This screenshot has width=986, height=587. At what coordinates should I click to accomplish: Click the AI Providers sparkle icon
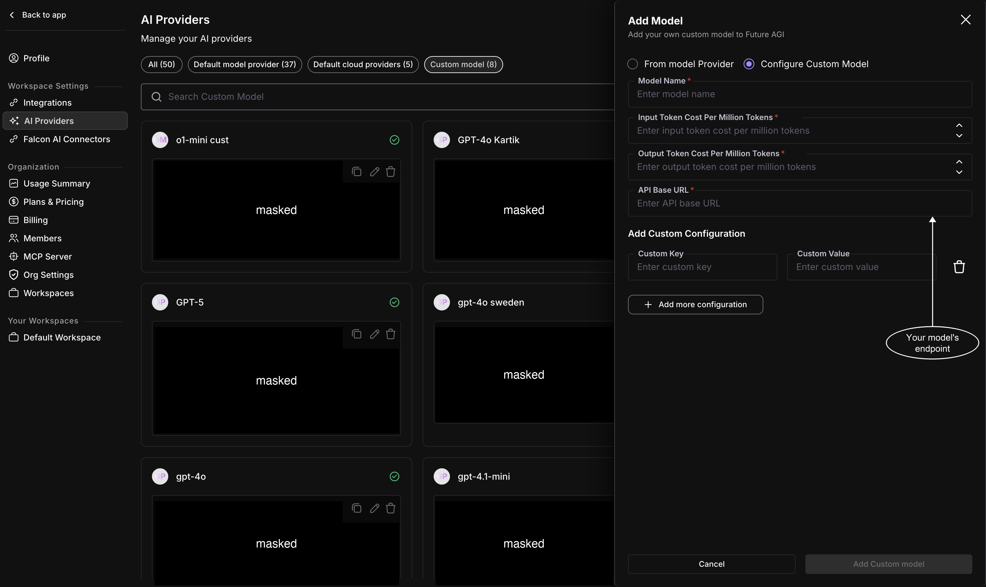pos(14,121)
